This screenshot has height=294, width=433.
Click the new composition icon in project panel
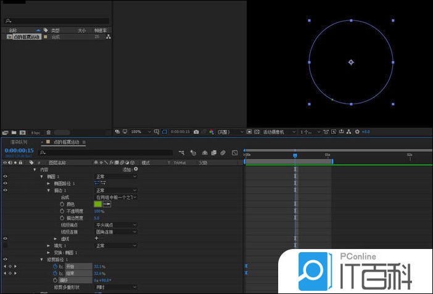click(x=22, y=132)
